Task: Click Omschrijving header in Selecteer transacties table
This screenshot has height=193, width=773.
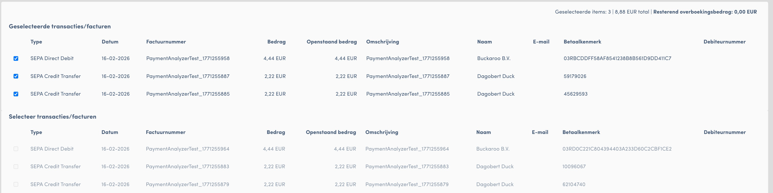Action: pos(382,132)
